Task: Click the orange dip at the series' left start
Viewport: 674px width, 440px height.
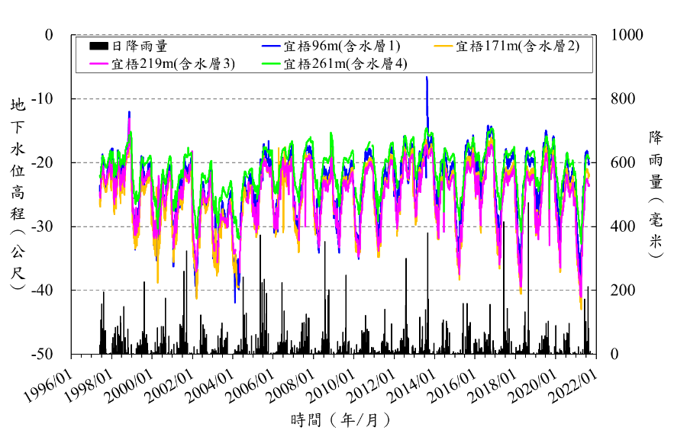Action: pyautogui.click(x=100, y=204)
